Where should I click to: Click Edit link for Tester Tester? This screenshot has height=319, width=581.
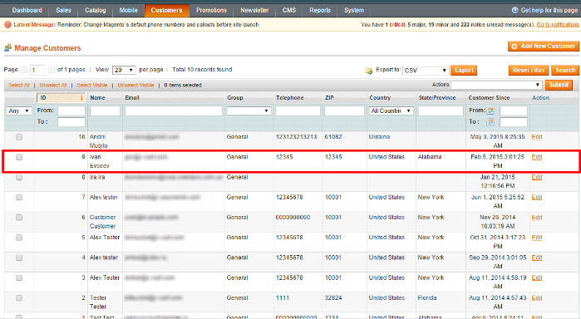tap(537, 298)
